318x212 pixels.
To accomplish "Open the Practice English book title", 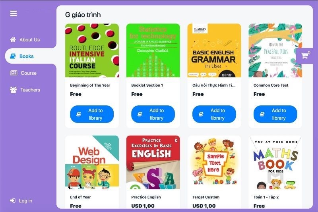I will tap(146, 197).
